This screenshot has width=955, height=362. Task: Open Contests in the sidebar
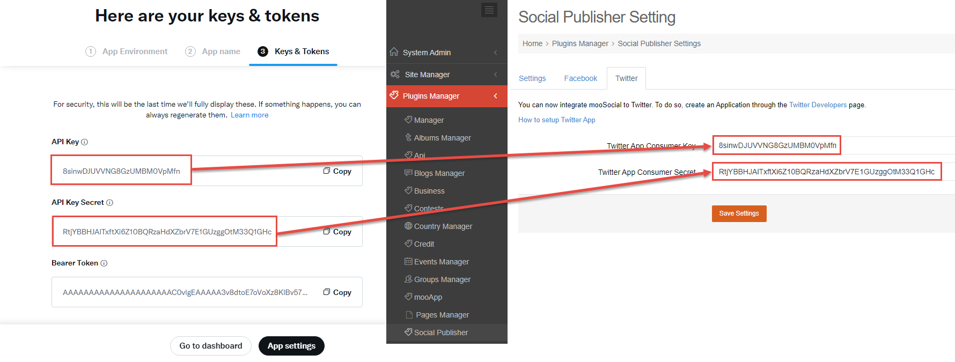(x=429, y=209)
